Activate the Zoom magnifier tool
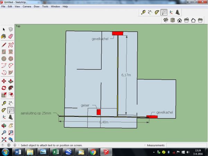The image size is (208, 156). tap(4, 132)
